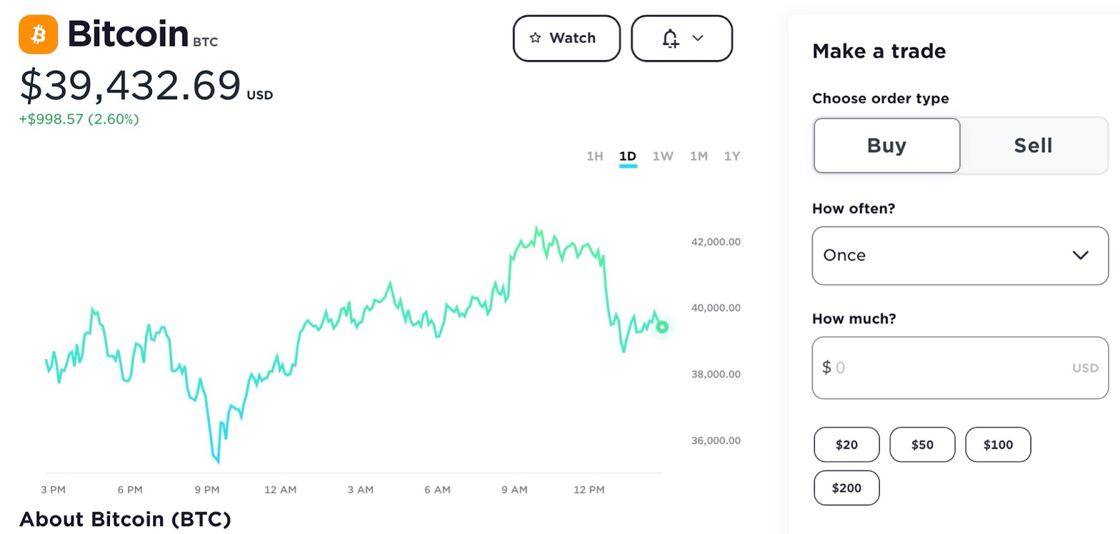The width and height of the screenshot is (1120, 534).
Task: View the 1M chart range
Action: (x=698, y=156)
